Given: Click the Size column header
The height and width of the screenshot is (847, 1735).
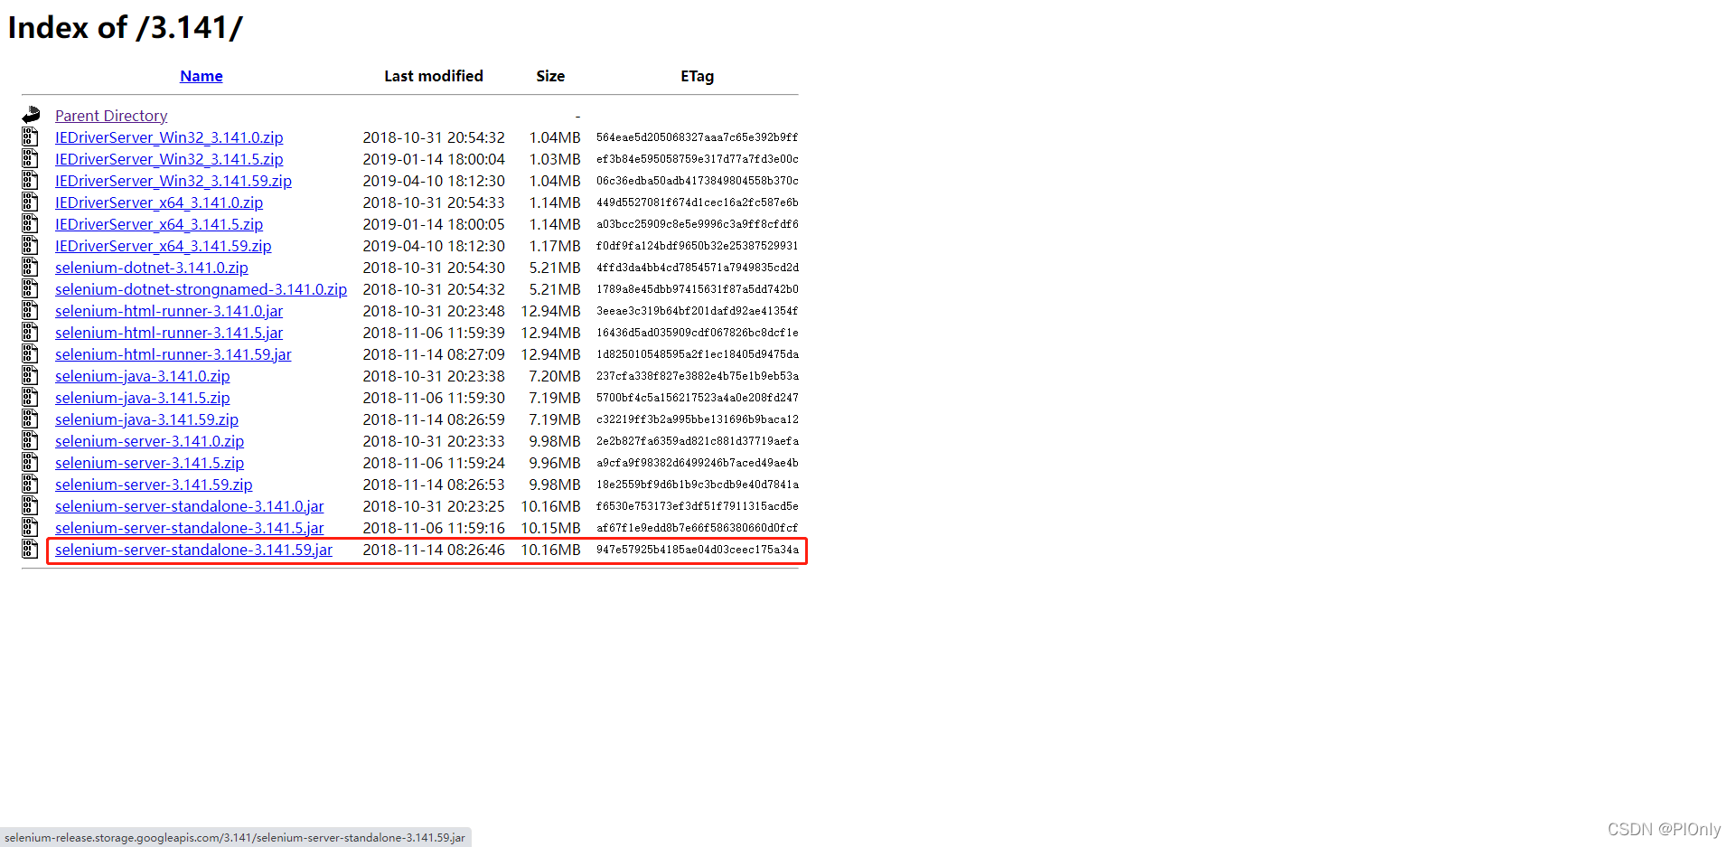Looking at the screenshot, I should pos(550,76).
